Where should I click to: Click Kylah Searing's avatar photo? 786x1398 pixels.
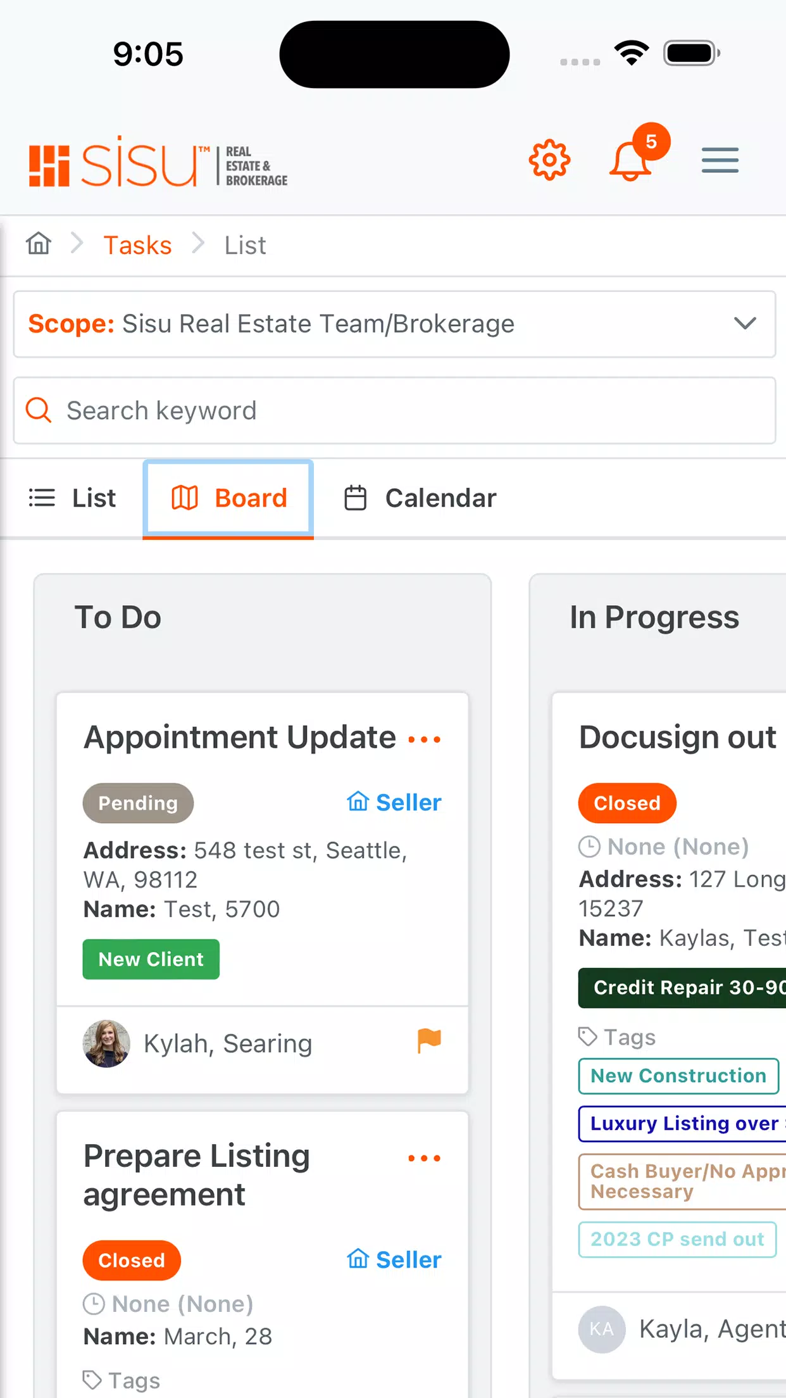106,1043
